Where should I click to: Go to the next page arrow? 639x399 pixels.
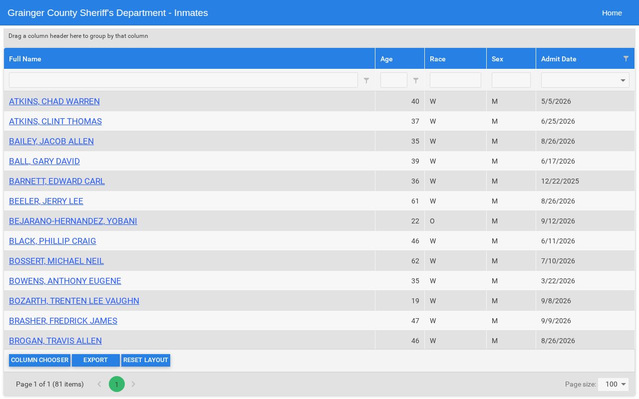tap(133, 384)
